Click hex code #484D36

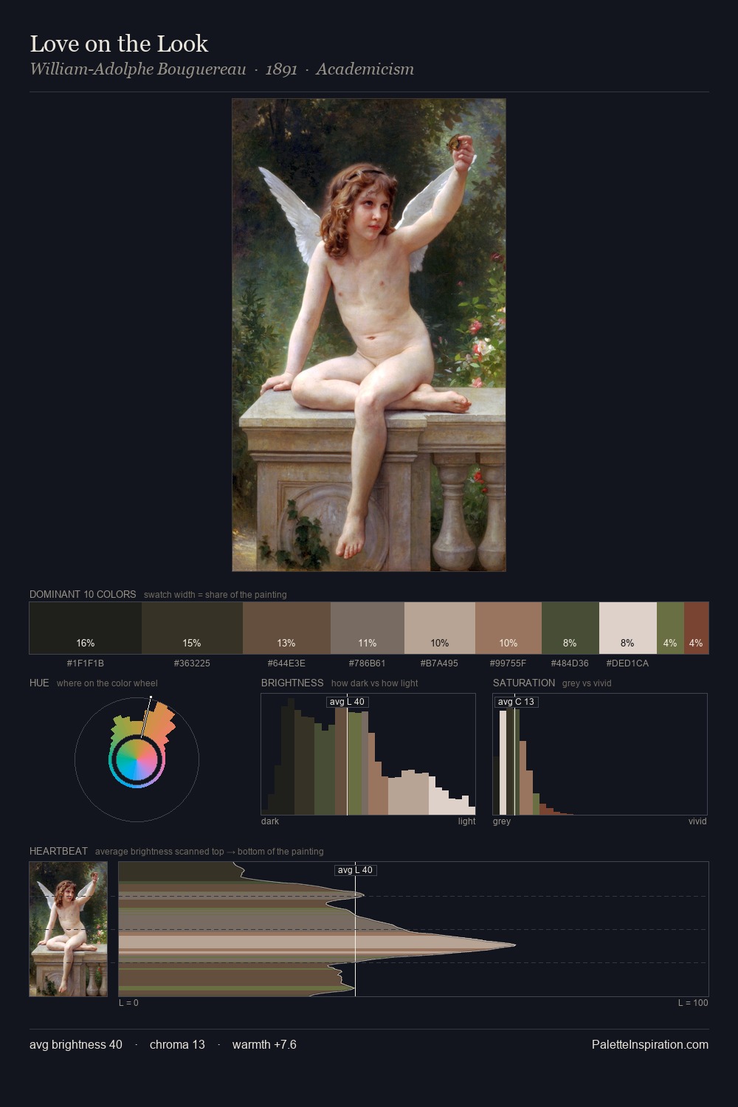point(570,663)
